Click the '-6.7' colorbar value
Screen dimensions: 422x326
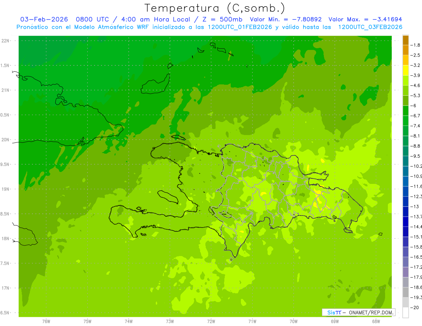[x=416, y=116]
